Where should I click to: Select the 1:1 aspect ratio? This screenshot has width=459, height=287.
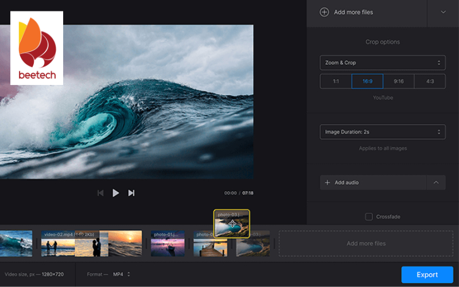(x=336, y=82)
